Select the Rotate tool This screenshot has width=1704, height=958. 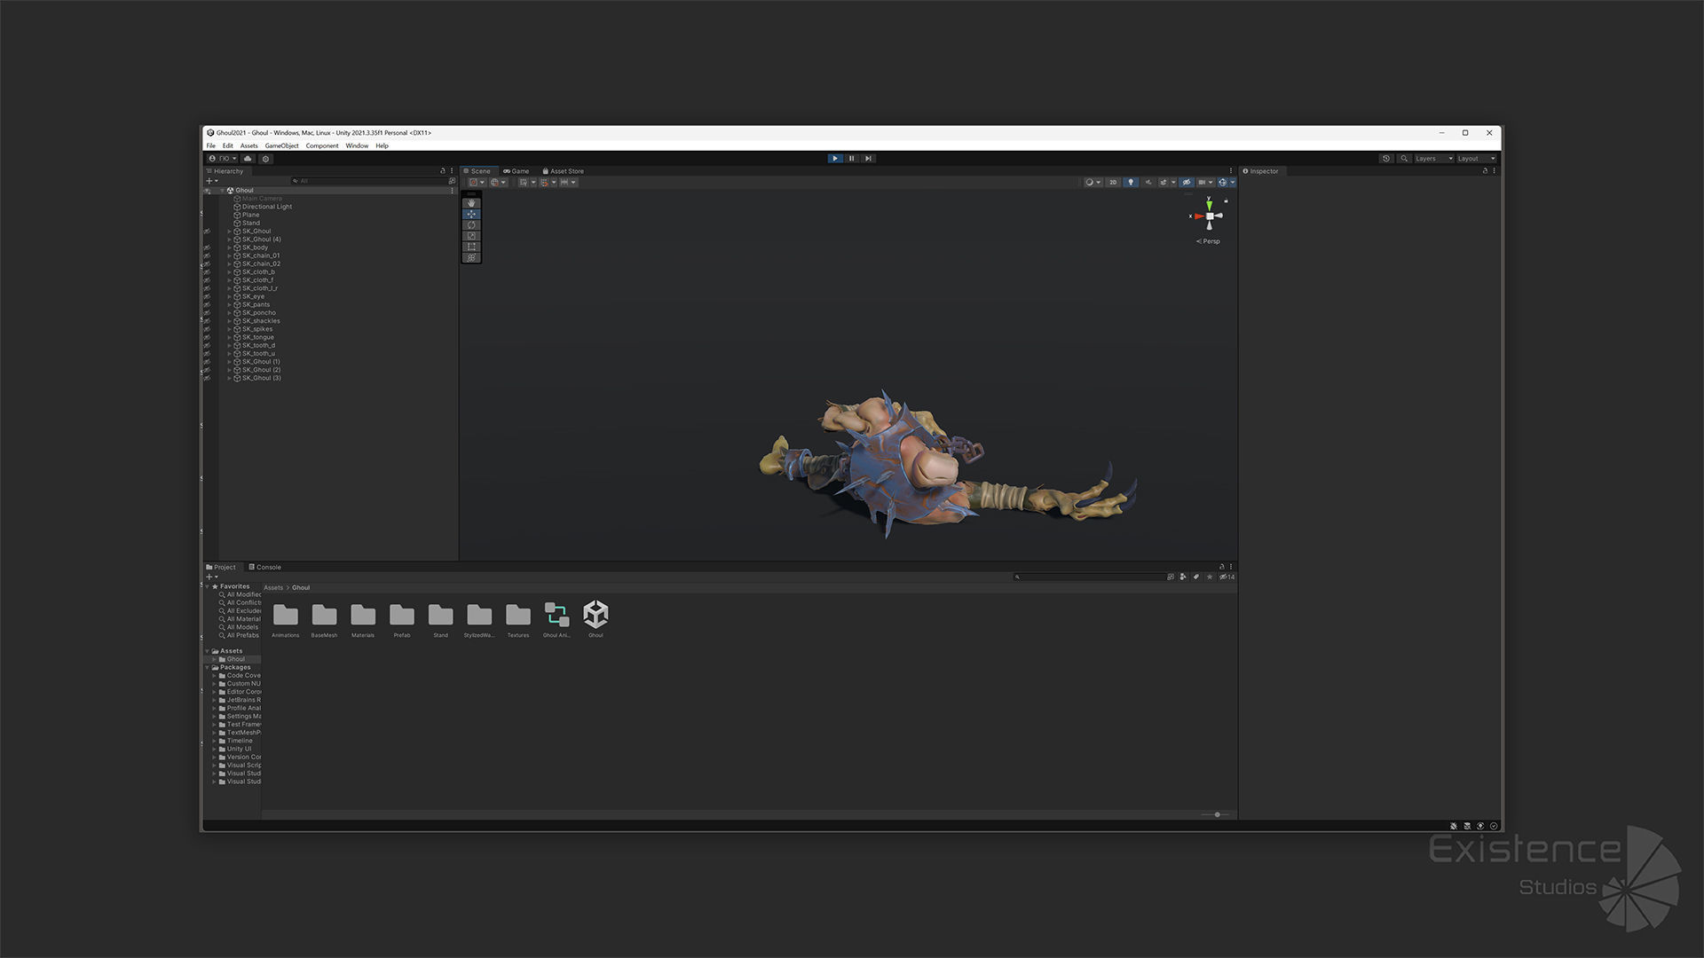pyautogui.click(x=471, y=225)
